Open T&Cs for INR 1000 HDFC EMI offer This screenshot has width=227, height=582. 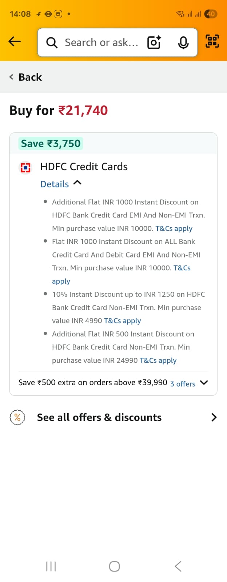[x=174, y=229]
